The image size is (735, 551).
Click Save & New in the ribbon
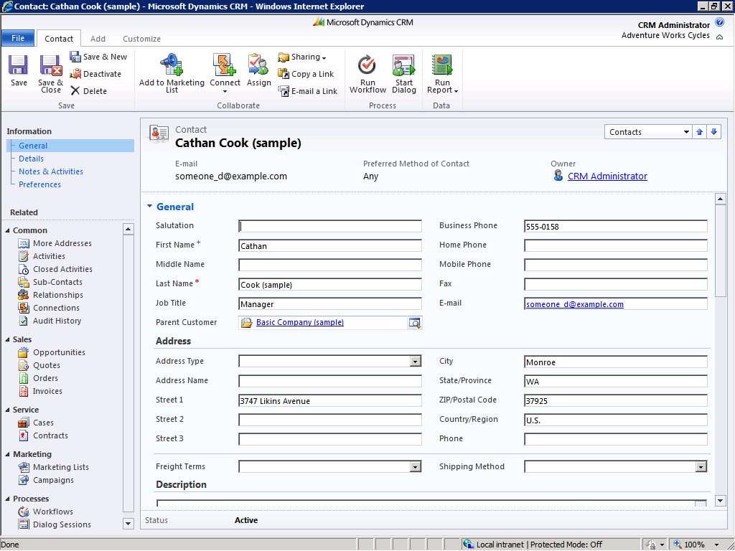coord(98,57)
